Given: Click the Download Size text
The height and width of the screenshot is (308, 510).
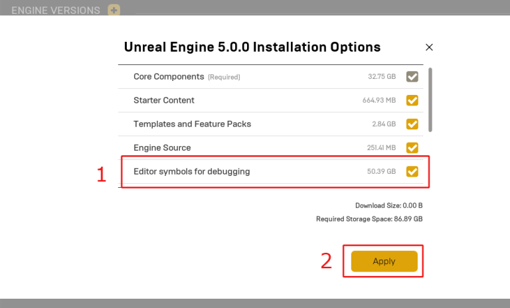Looking at the screenshot, I should [388, 206].
